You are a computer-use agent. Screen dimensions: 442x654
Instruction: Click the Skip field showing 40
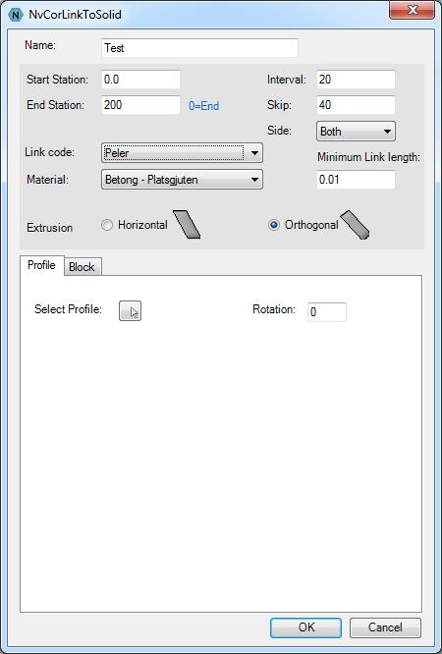356,105
